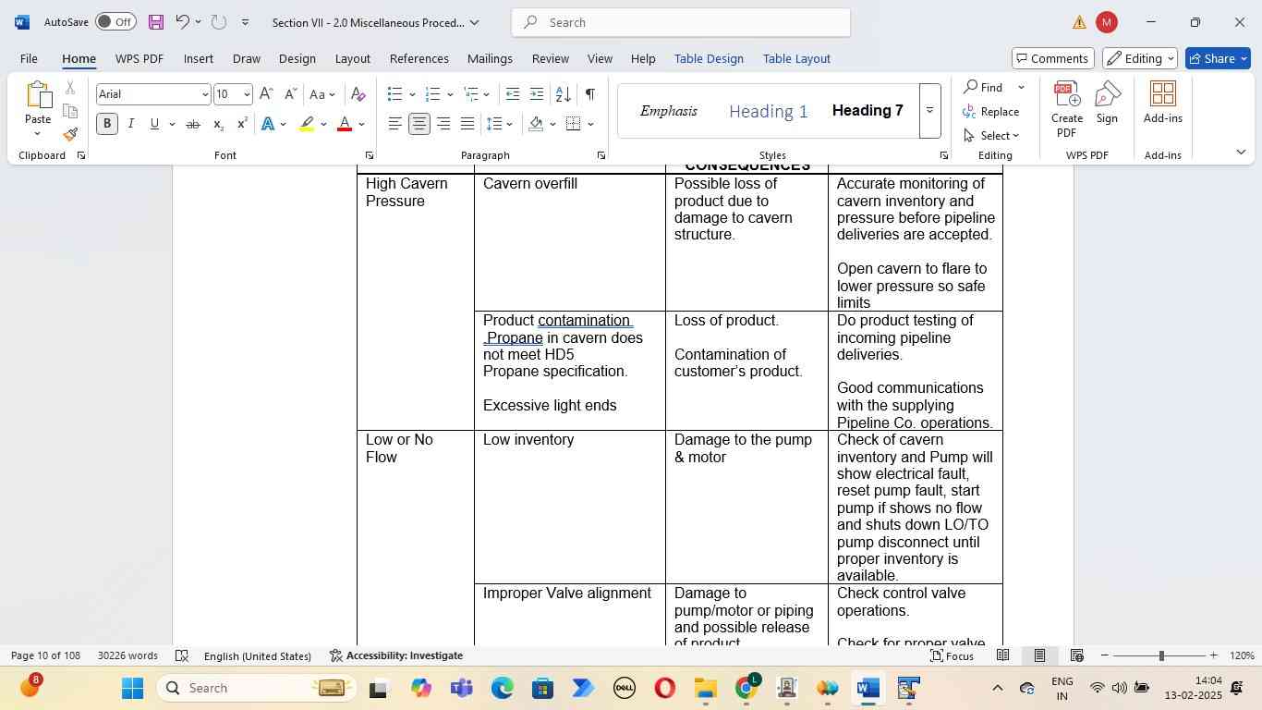Center align text

coord(419,124)
